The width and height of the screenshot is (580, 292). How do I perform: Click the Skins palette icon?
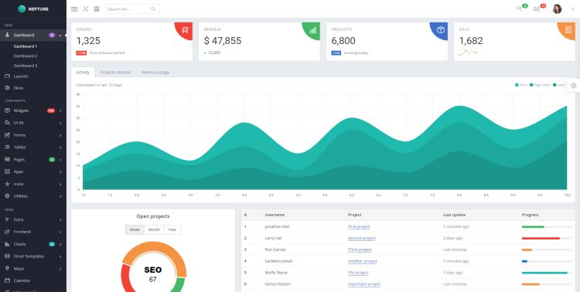point(7,88)
